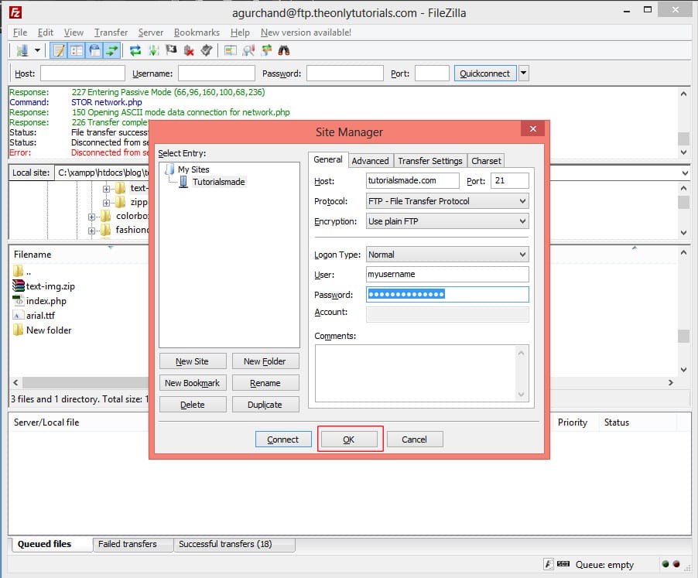Click the blue Refresh file lists icon
698x578 pixels.
pos(135,50)
